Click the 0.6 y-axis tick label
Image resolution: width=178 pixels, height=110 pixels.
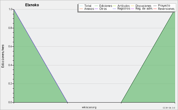click(10, 46)
